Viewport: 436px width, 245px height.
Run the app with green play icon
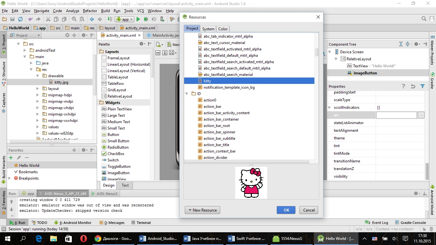[138, 19]
